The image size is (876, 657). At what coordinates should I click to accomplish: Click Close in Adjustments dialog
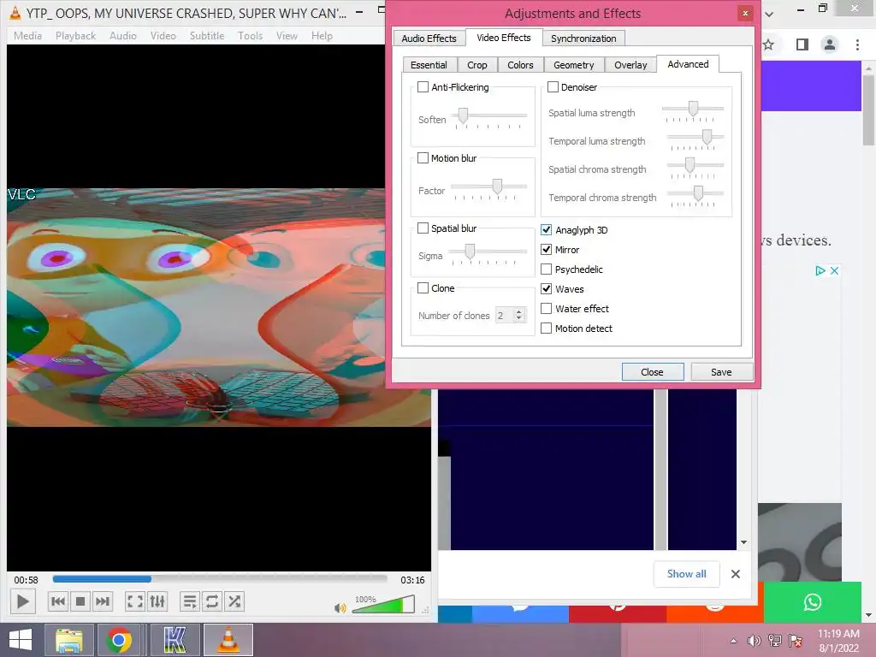tap(653, 372)
